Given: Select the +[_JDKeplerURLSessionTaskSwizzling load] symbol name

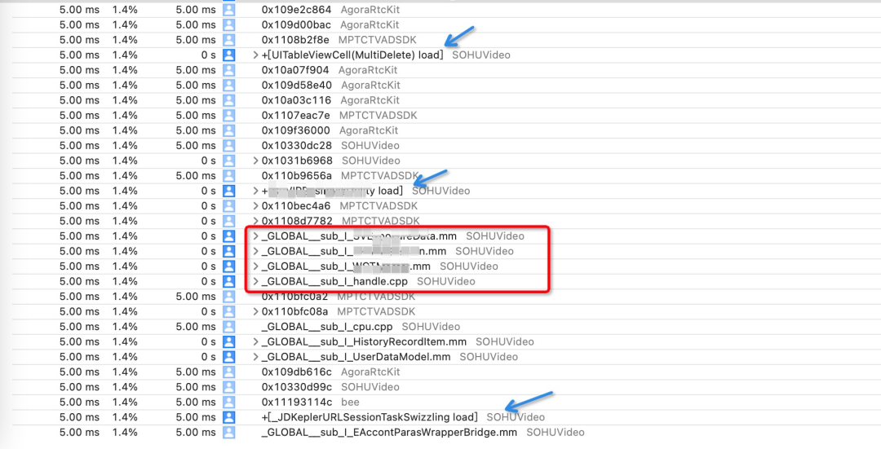Looking at the screenshot, I should pyautogui.click(x=370, y=417).
